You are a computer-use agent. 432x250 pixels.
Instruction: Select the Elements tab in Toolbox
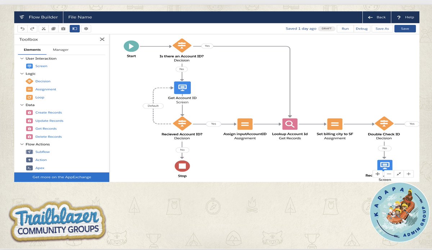(32, 50)
